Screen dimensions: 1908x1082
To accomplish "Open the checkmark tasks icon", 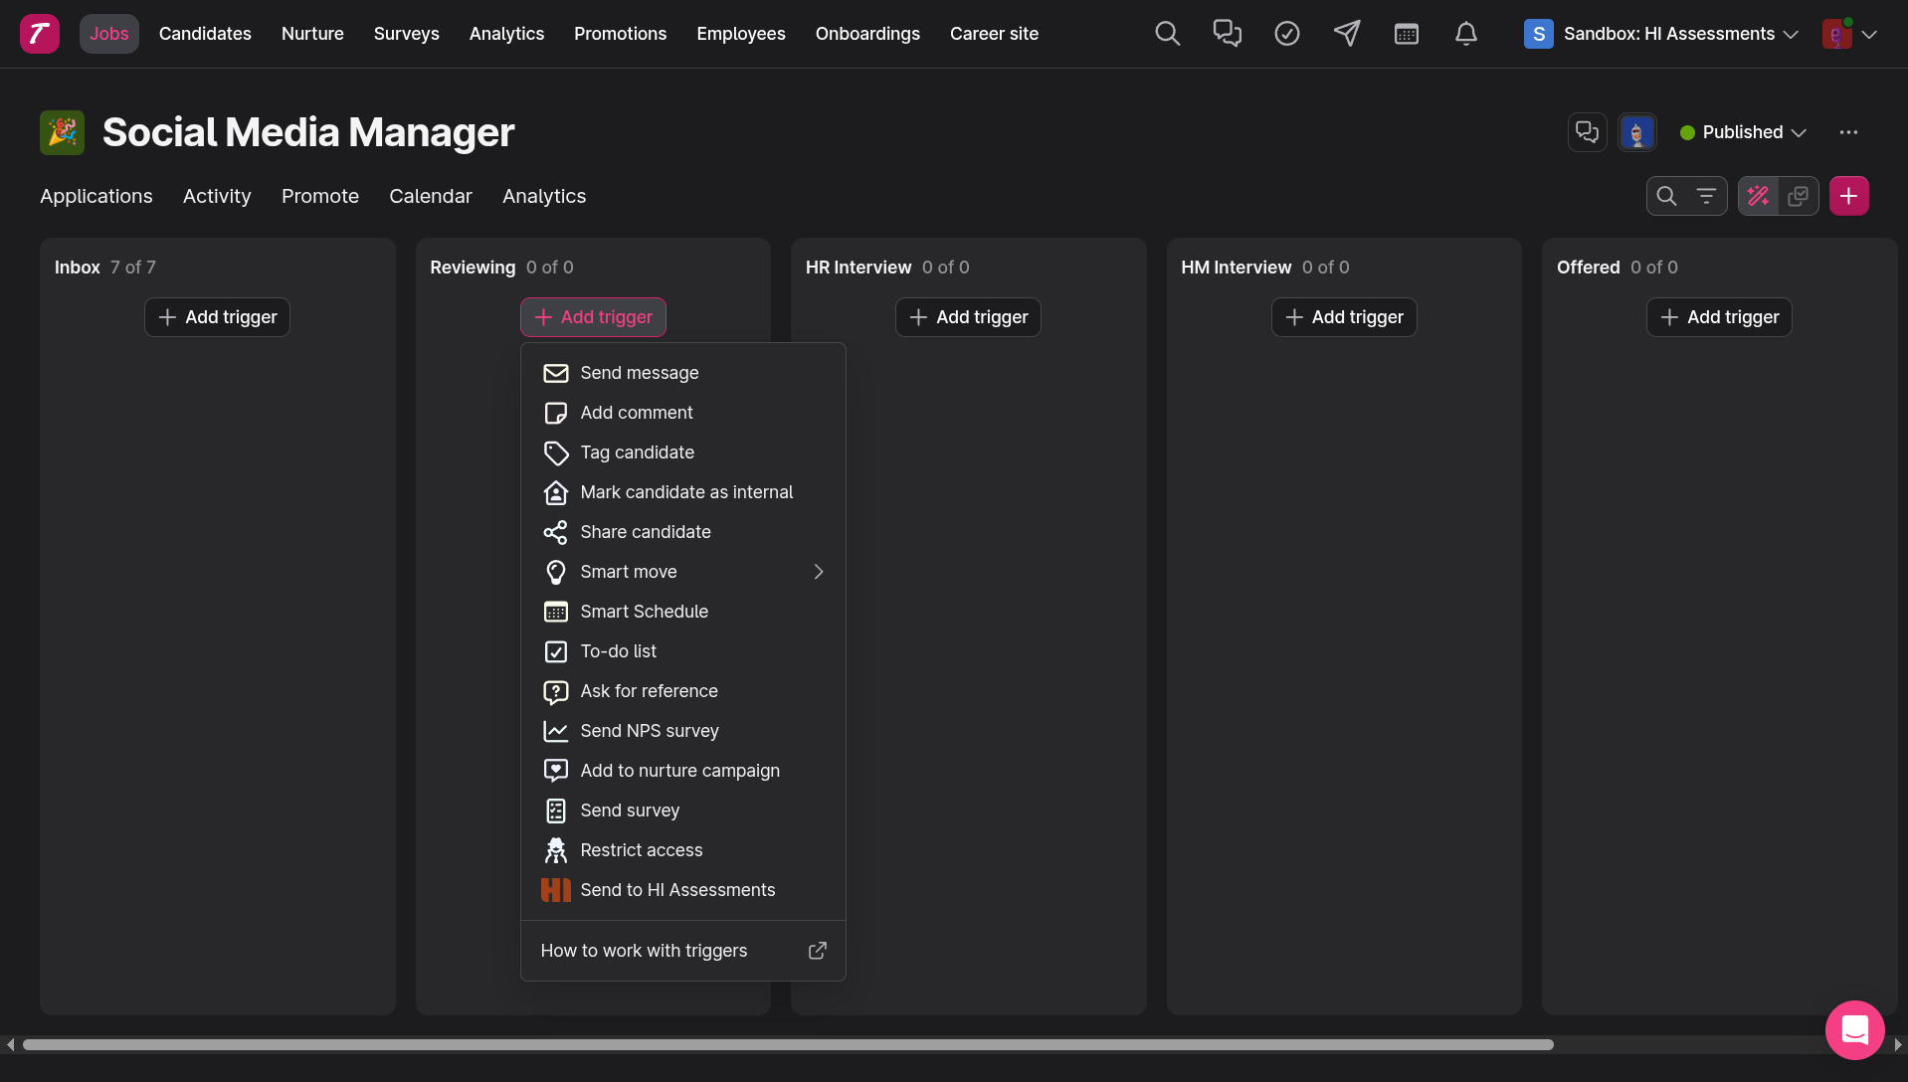I will point(1286,34).
